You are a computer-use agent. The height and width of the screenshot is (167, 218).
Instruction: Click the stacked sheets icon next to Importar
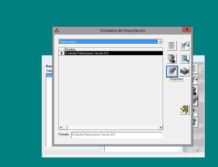click(184, 71)
